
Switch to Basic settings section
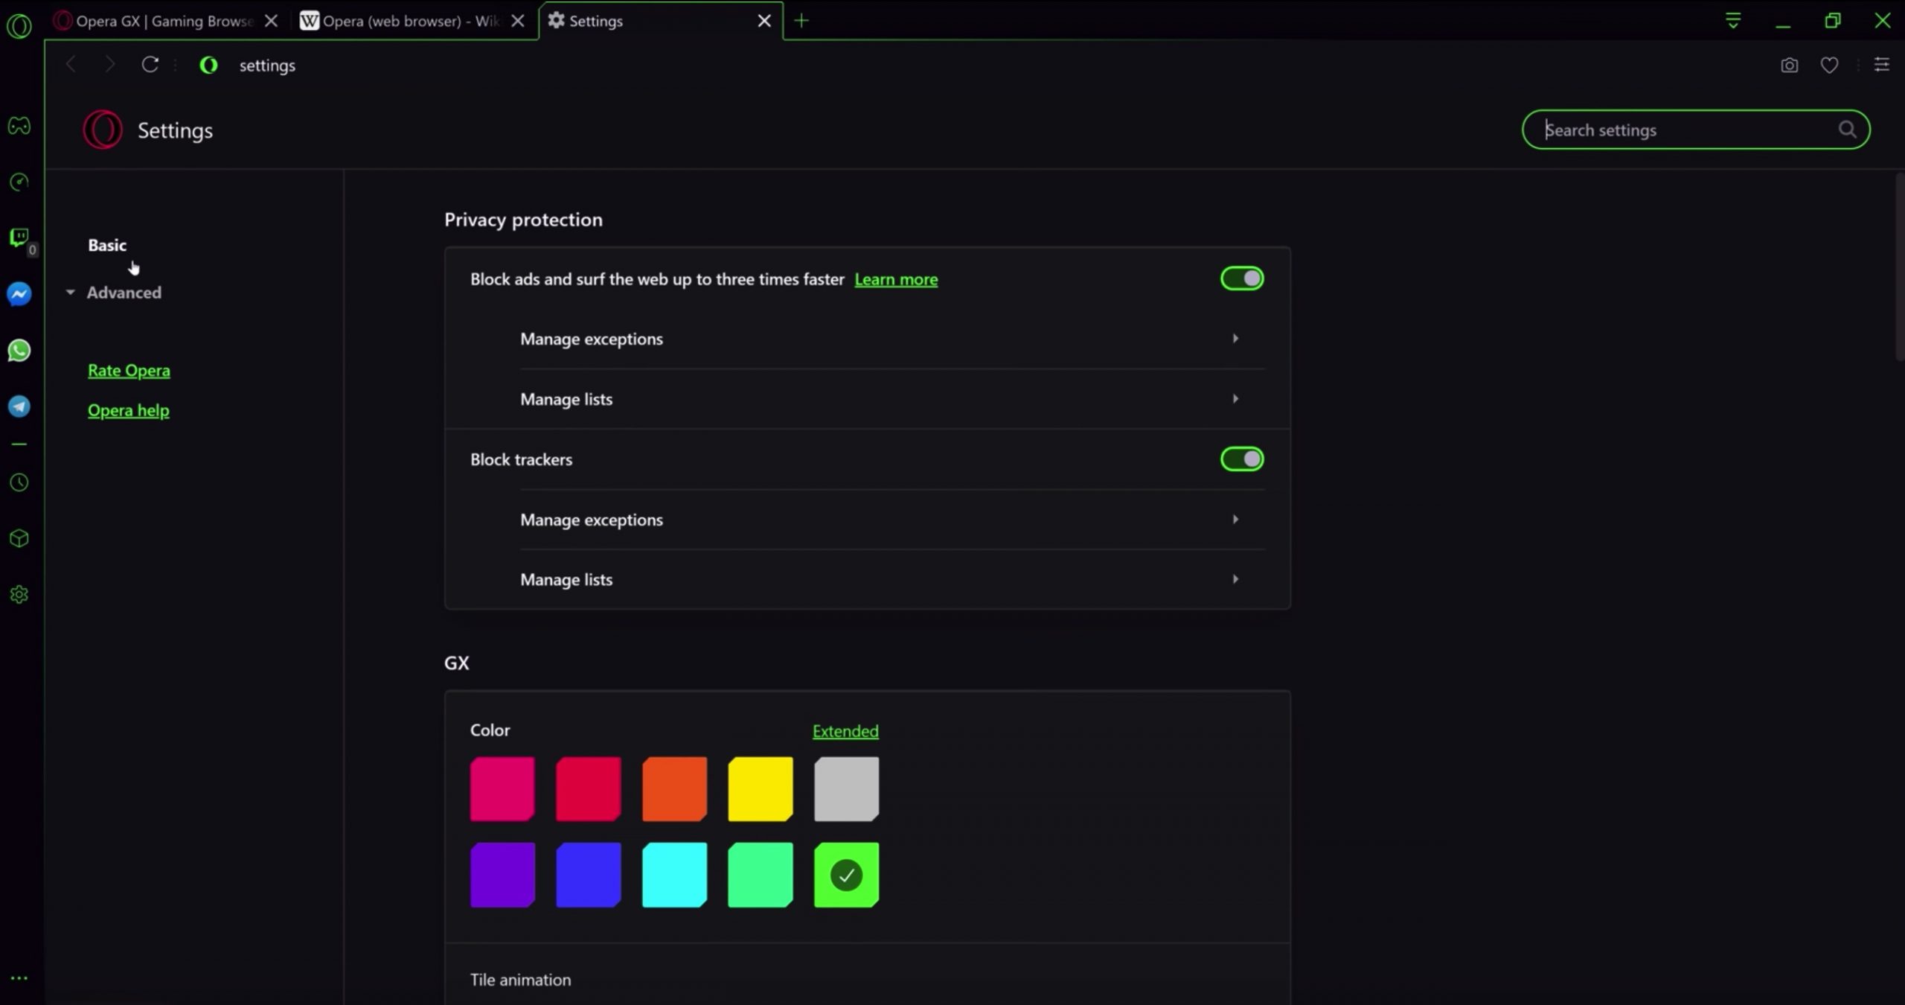click(x=107, y=245)
